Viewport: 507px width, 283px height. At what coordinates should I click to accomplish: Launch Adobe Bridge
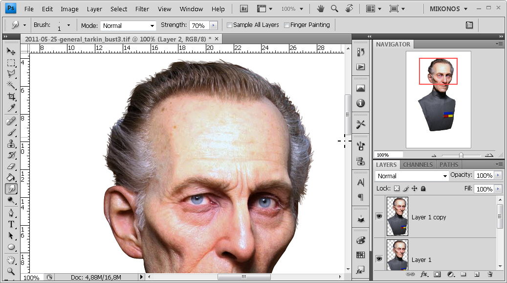244,9
